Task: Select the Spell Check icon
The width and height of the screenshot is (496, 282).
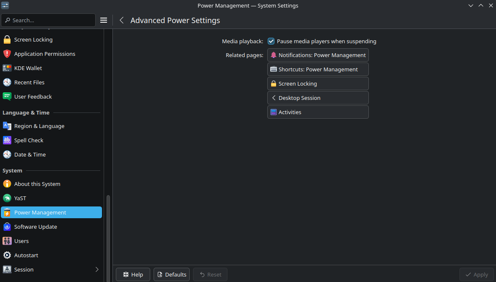Action: tap(7, 141)
